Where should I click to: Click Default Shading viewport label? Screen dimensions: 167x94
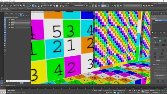point(49,13)
